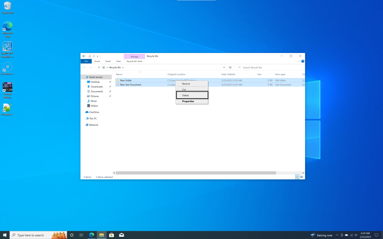Launch Notepad++ from the desktop
Image resolution: width=383 pixels, height=239 pixels.
[7, 109]
